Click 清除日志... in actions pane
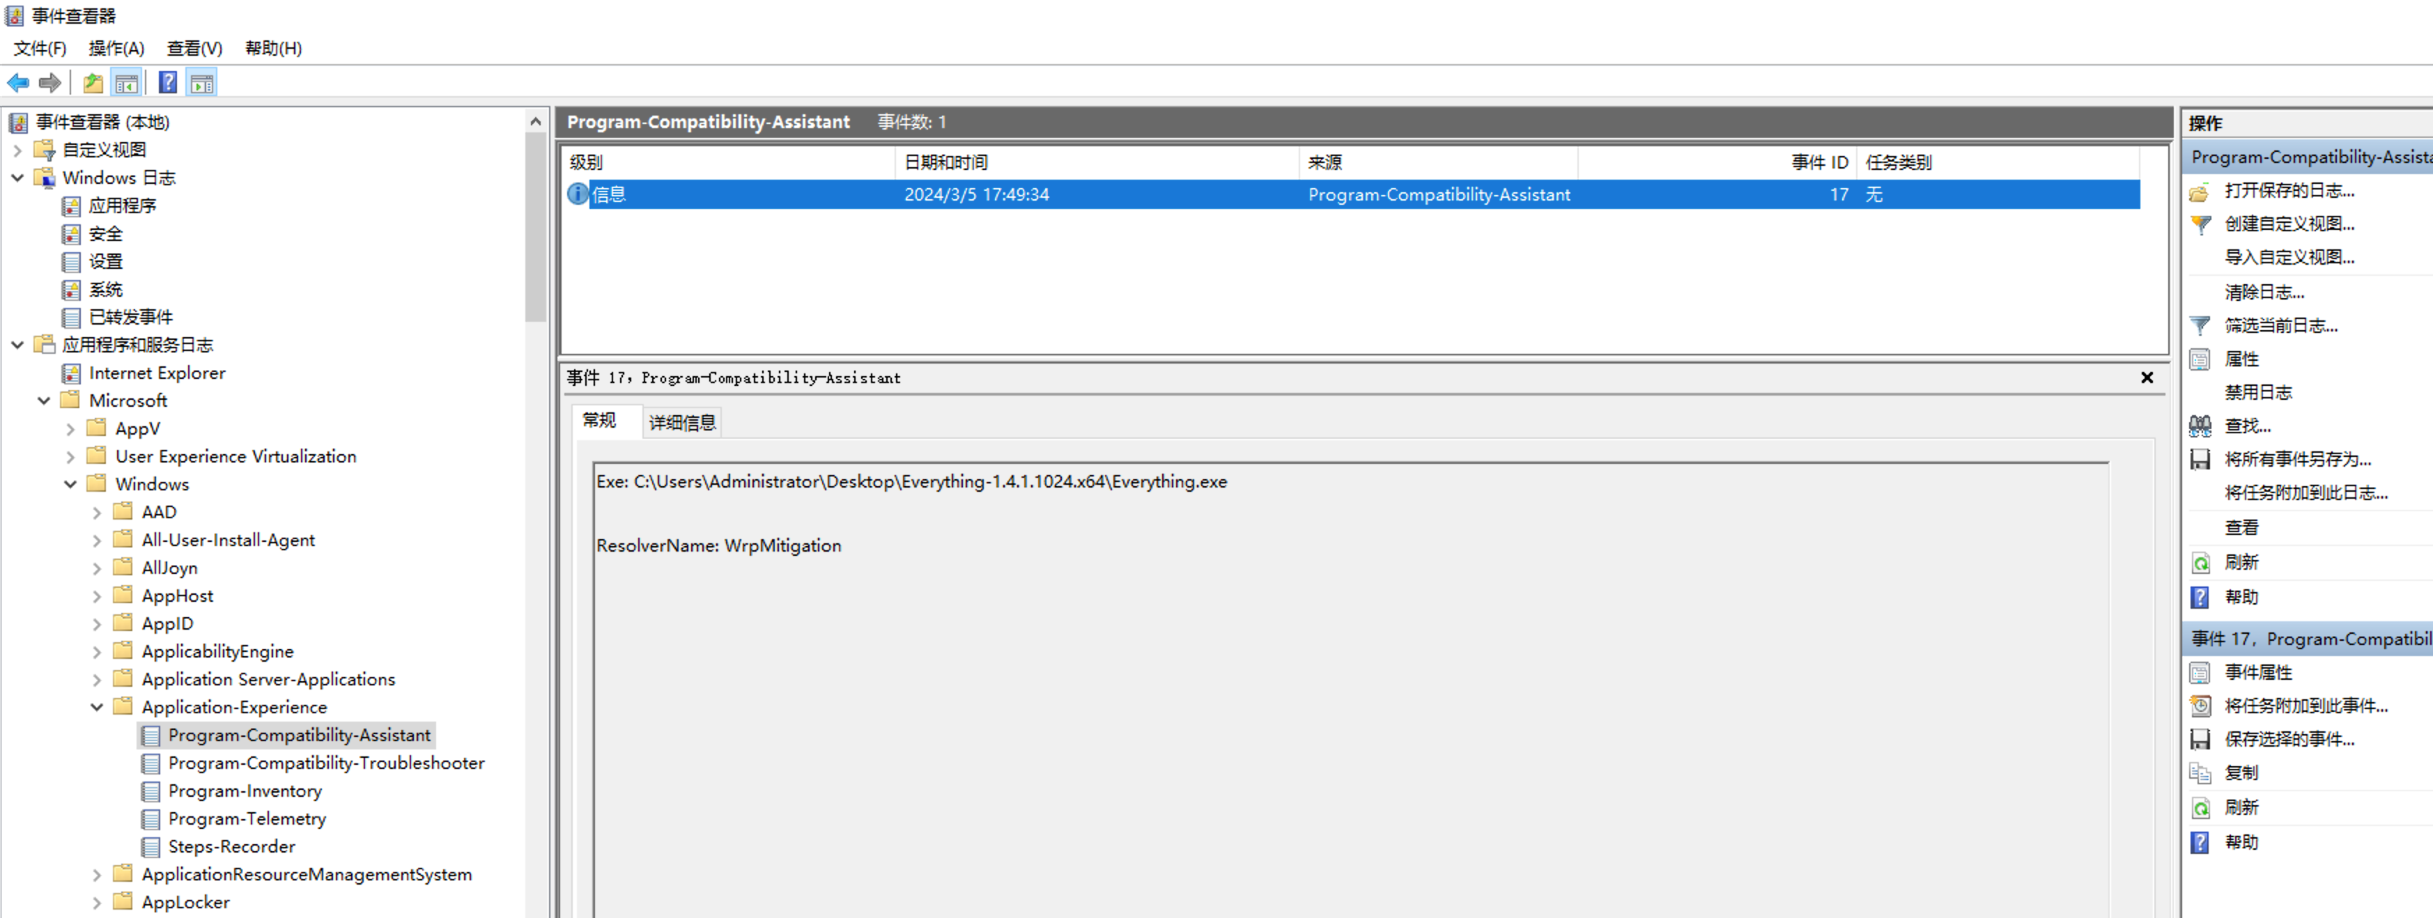 [2263, 292]
